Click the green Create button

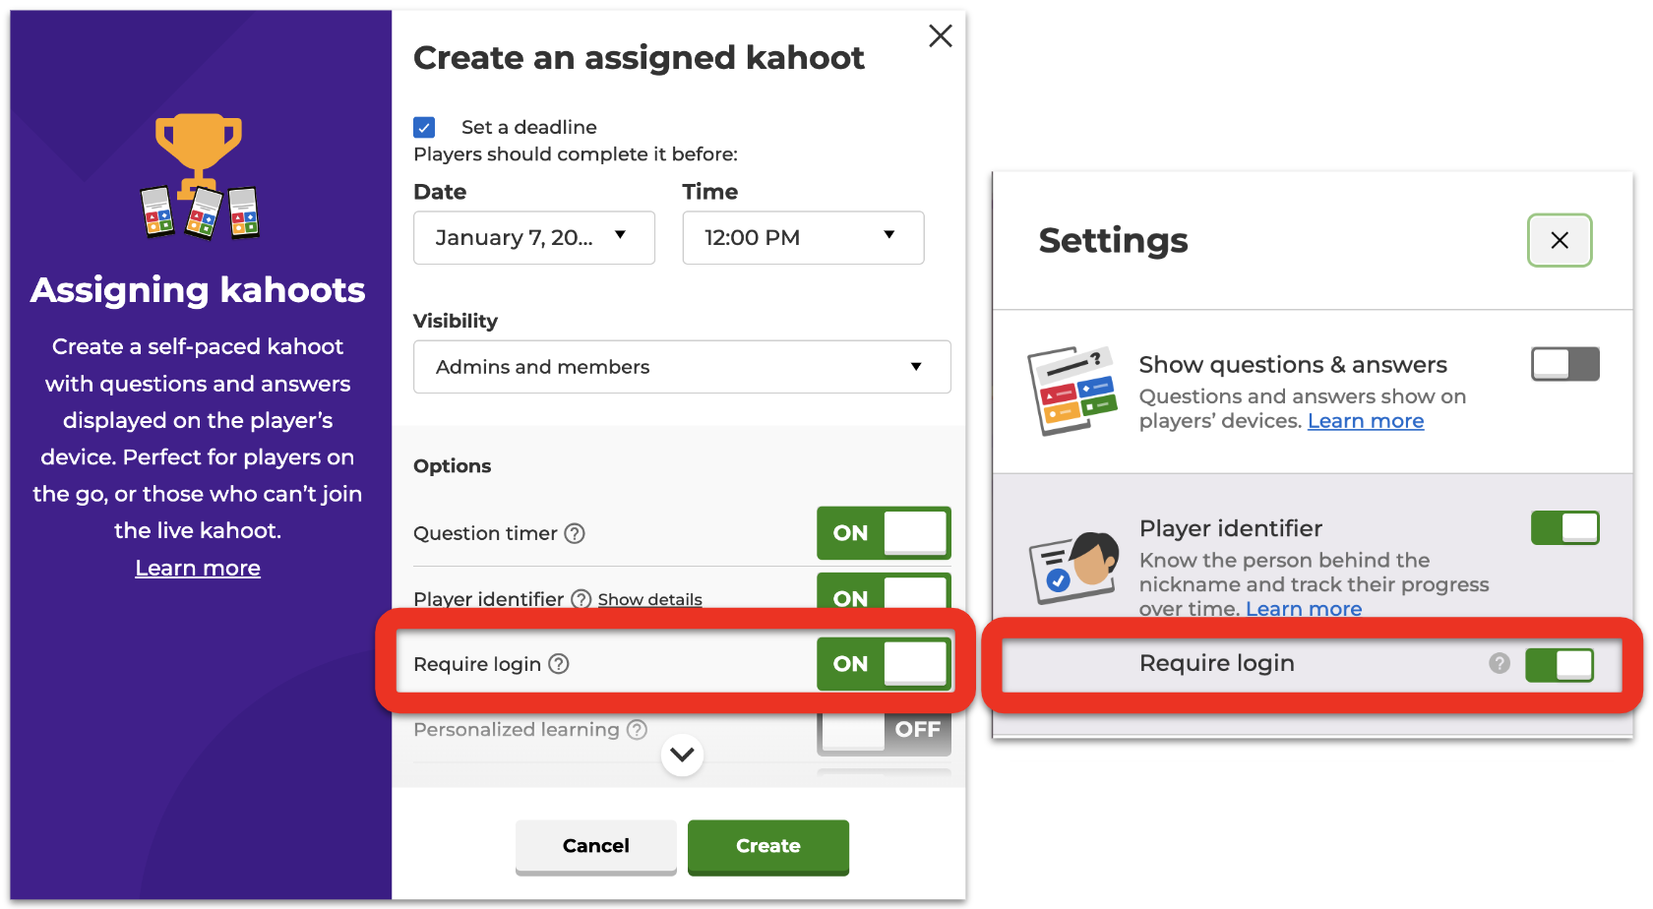tap(767, 846)
